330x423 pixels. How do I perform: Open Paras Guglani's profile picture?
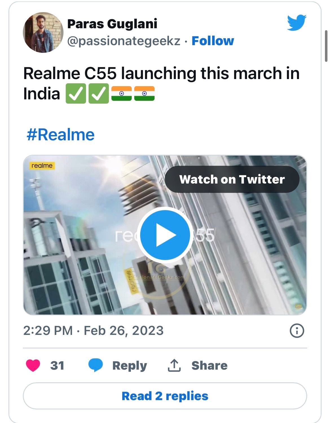(43, 32)
